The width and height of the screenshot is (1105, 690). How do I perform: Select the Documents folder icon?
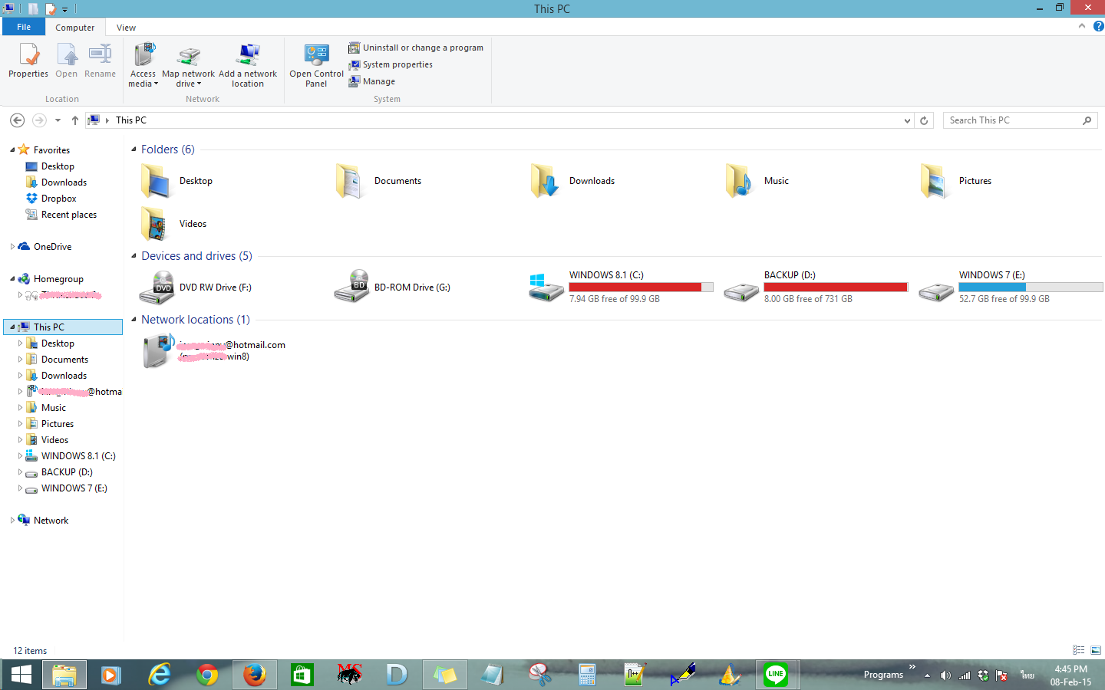coord(350,181)
